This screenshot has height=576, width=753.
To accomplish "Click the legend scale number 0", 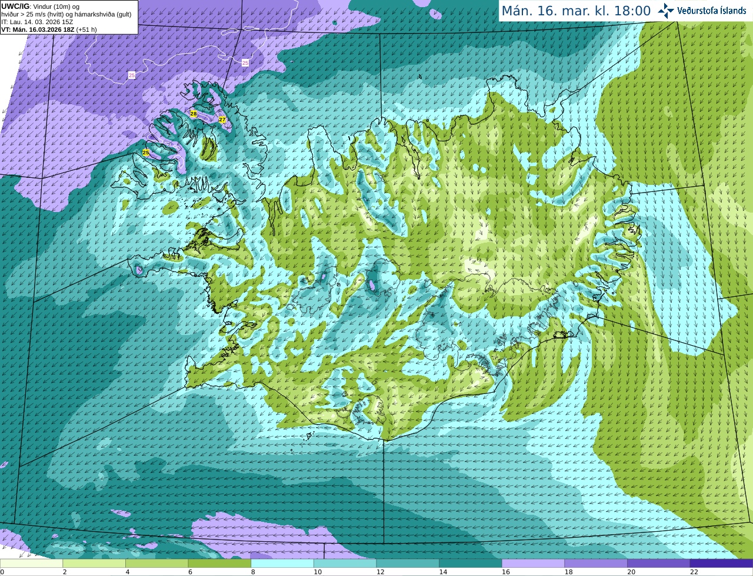I will coord(2,572).
